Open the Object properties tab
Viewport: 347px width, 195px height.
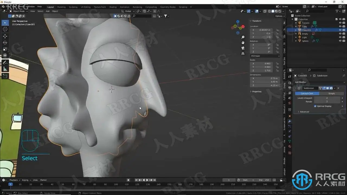pos(290,116)
